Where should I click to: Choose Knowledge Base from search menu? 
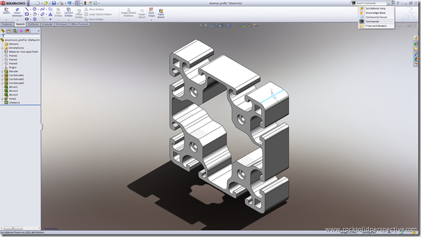click(377, 13)
